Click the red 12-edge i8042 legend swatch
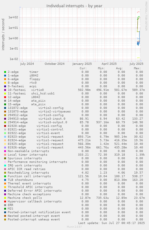This screenshot has height=230, width=149. pyautogui.click(x=5, y=97)
